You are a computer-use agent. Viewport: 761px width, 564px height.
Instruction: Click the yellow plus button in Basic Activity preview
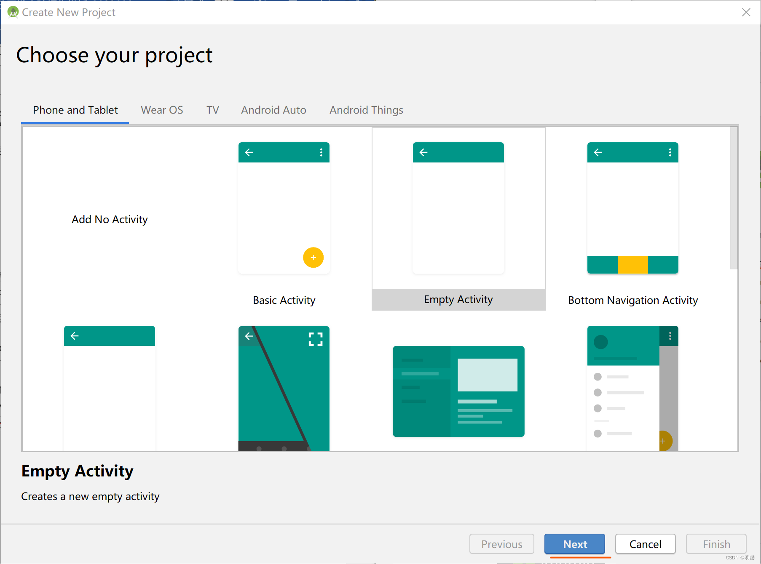pos(314,258)
